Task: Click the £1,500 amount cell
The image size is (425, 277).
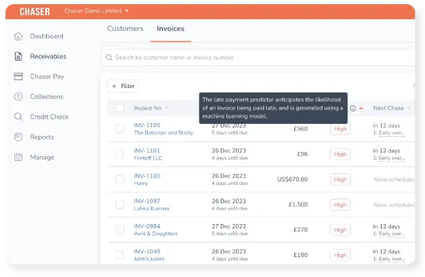Action: 298,205
